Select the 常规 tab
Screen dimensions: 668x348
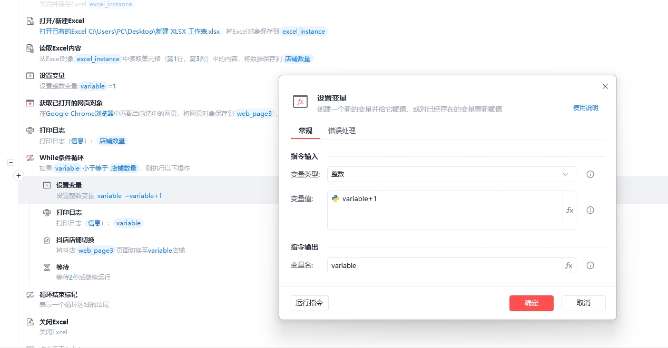[306, 131]
